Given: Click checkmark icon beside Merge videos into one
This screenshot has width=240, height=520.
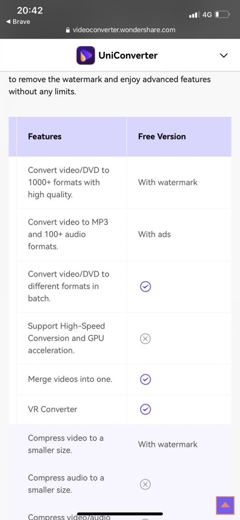Looking at the screenshot, I should [x=145, y=379].
